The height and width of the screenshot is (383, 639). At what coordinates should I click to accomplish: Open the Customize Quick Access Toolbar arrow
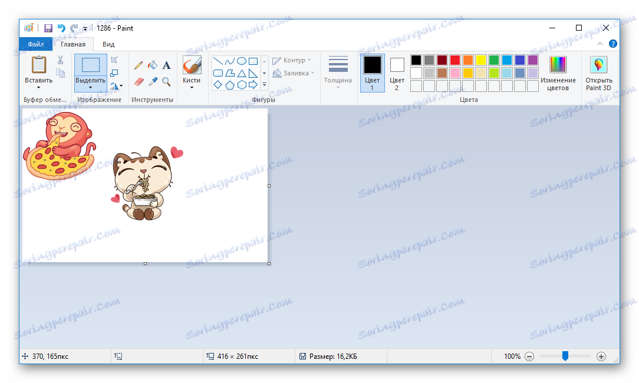pyautogui.click(x=85, y=28)
